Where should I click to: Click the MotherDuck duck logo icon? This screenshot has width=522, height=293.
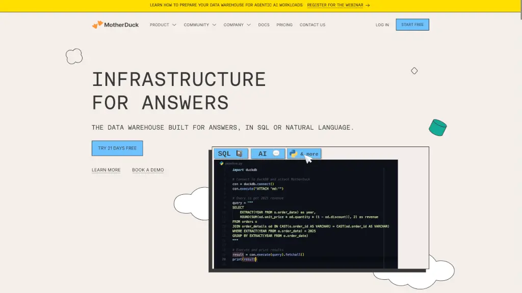coord(97,24)
